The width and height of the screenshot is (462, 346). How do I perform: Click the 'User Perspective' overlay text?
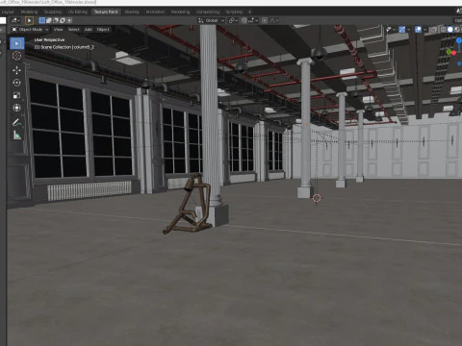click(x=49, y=40)
